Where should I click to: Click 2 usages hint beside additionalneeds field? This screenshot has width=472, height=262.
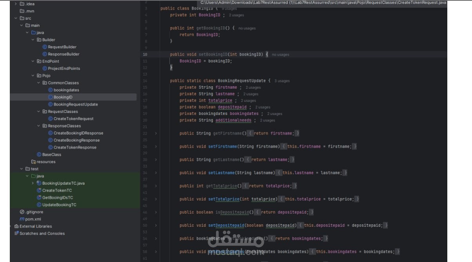tap(267, 120)
